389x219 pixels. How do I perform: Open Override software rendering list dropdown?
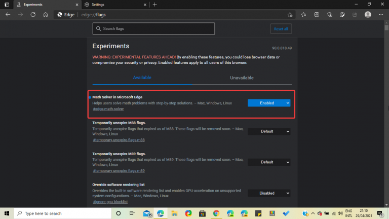coord(269,193)
